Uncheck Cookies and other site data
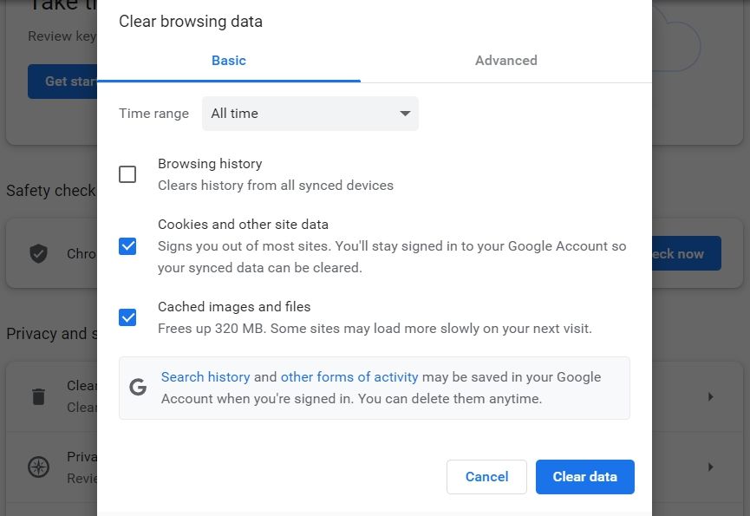 127,246
